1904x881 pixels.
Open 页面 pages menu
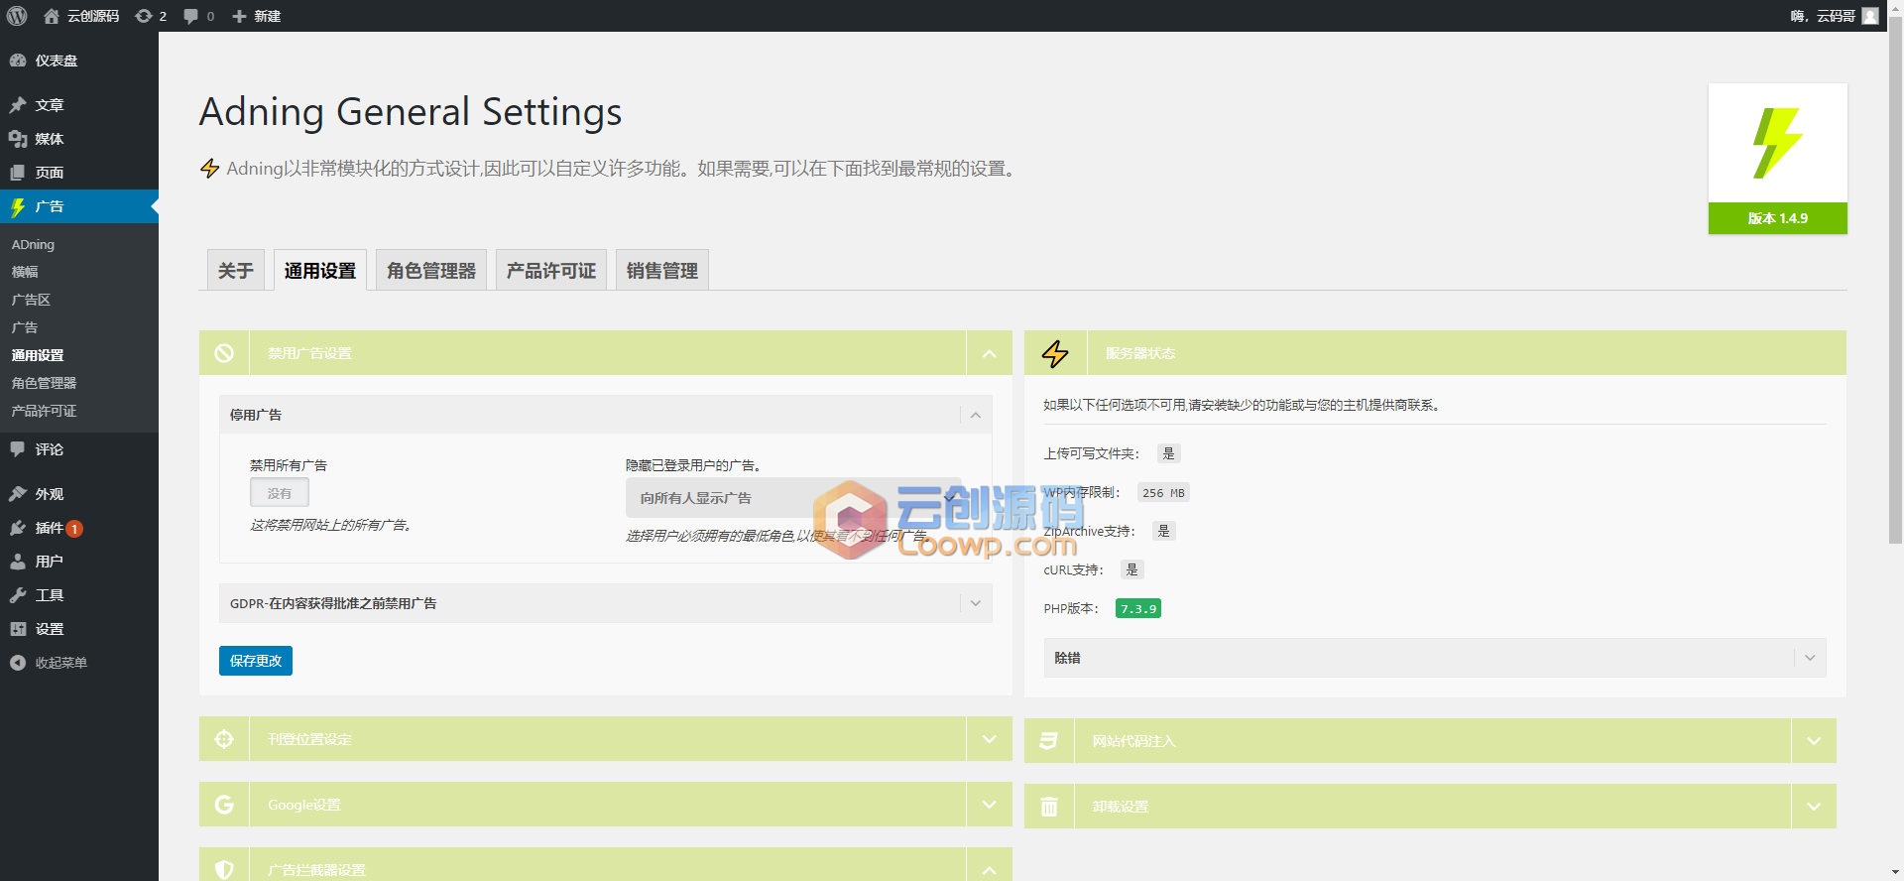tap(79, 173)
